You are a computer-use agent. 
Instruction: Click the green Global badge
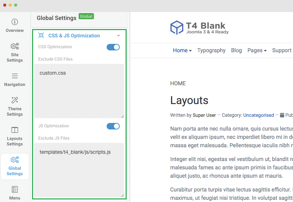(86, 16)
